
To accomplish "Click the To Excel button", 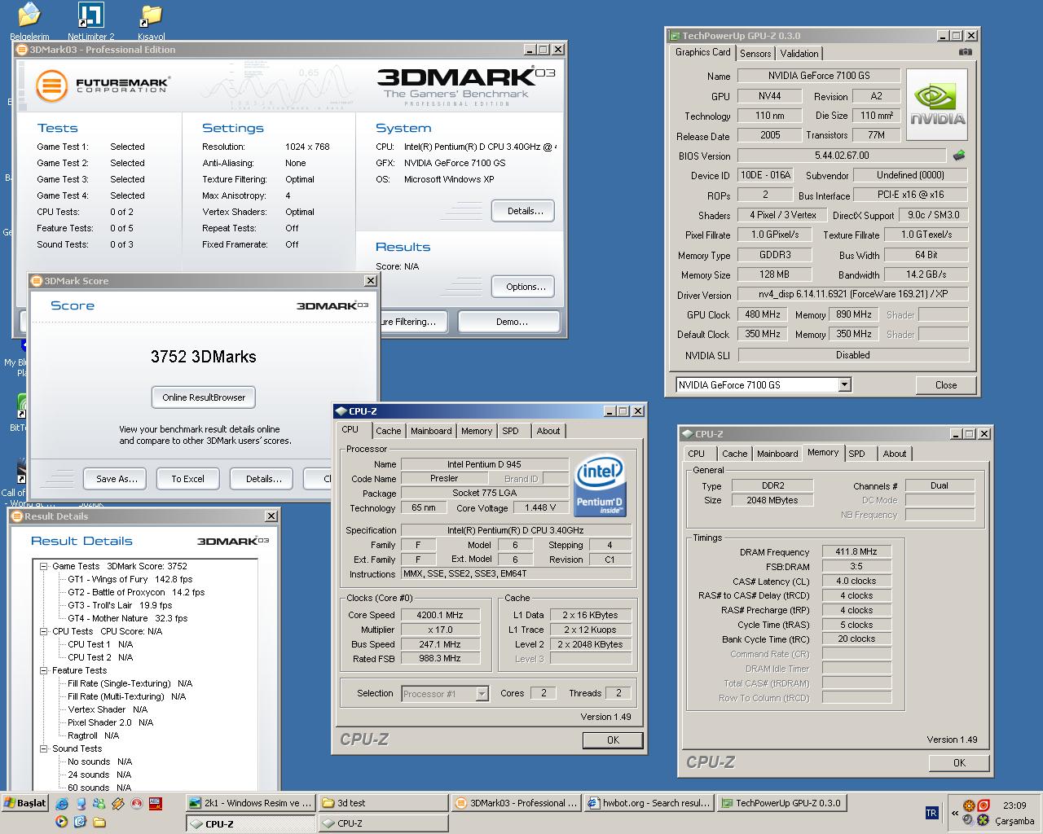I will (x=187, y=479).
